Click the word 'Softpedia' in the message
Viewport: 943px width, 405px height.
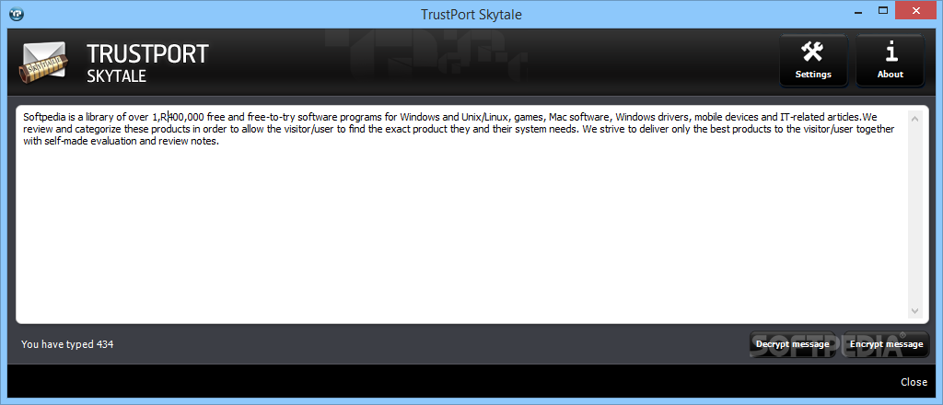(44, 117)
